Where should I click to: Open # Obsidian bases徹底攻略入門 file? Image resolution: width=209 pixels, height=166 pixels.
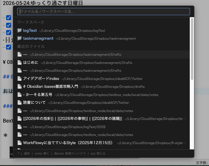point(101,87)
